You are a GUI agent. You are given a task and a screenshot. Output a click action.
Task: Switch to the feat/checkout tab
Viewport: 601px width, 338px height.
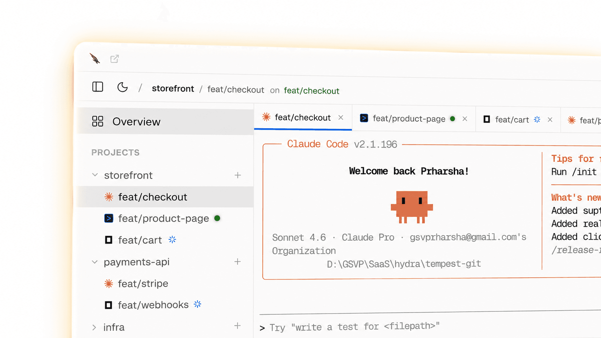303,117
